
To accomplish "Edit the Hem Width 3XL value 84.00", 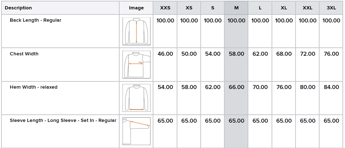I will click(331, 87).
